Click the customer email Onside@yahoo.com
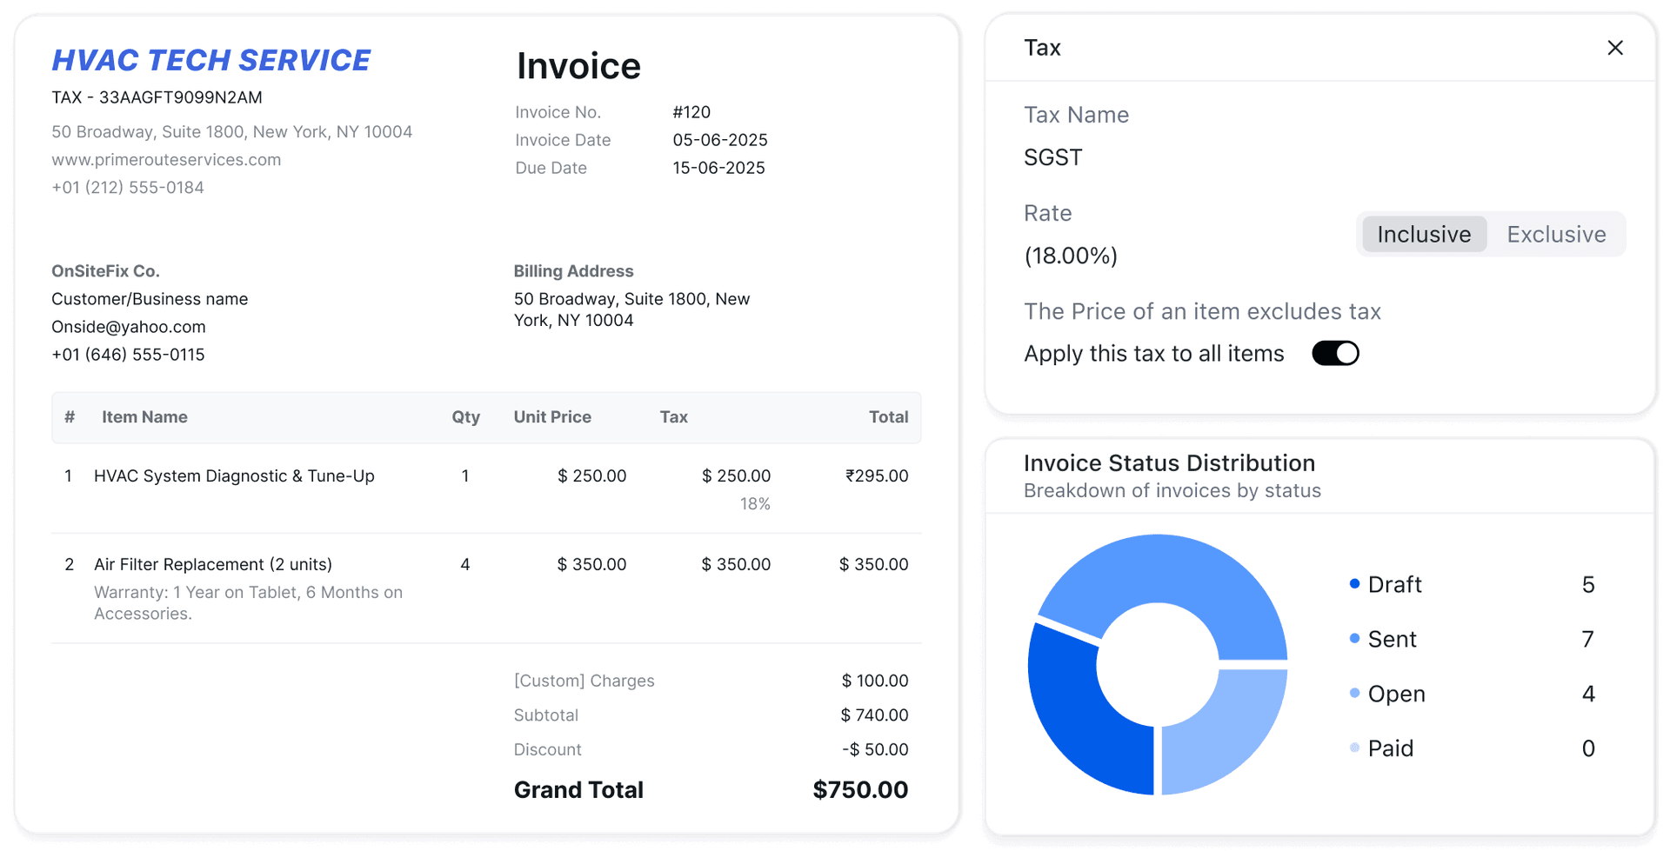The image size is (1670, 851). click(x=128, y=327)
